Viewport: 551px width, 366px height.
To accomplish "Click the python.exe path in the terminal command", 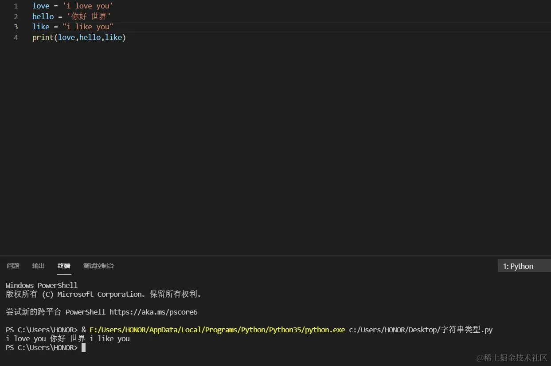I will point(217,330).
